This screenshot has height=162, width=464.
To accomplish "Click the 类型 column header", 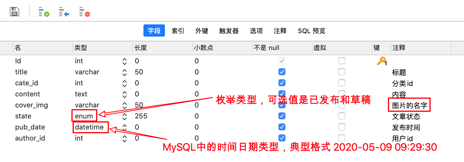I will tap(103, 48).
